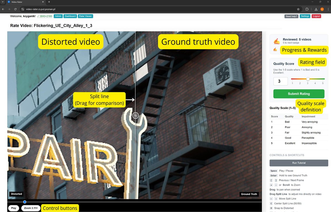
Task: Open the tab search dropdown arrow
Action: pos(2,2)
